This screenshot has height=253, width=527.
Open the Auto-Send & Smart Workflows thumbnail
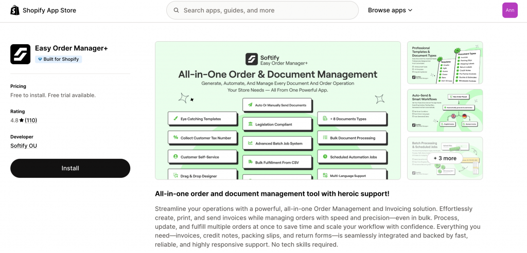pyautogui.click(x=445, y=110)
